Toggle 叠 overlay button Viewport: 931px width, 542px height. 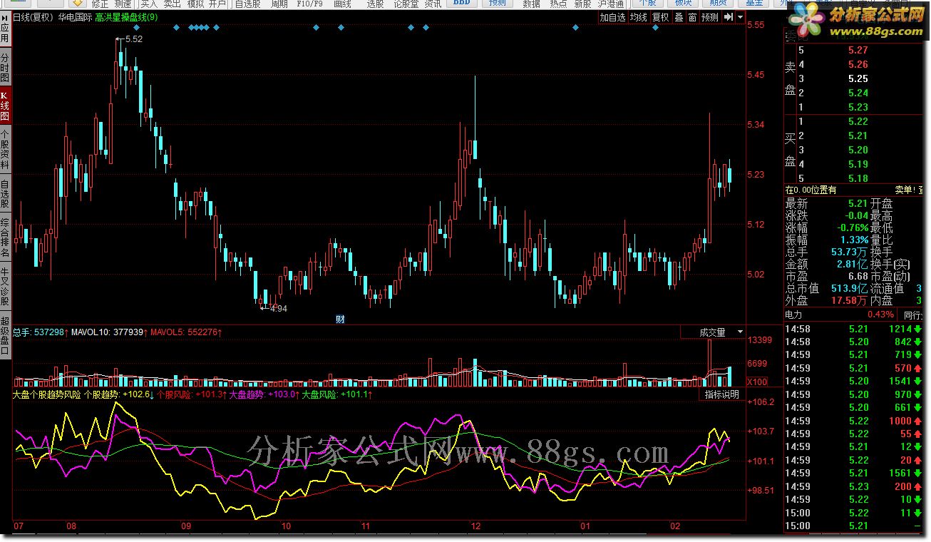click(x=679, y=17)
